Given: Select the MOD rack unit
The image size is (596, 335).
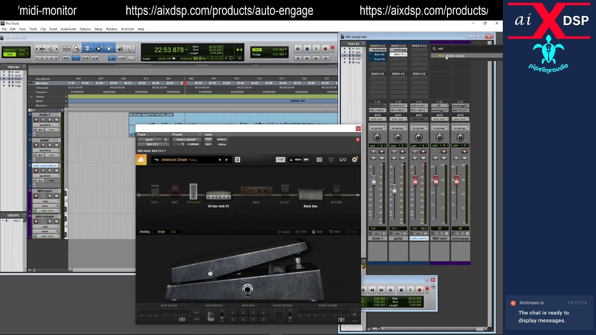Looking at the screenshot, I should (x=256, y=192).
